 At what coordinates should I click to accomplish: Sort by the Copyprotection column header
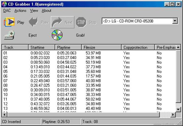(138, 47)
